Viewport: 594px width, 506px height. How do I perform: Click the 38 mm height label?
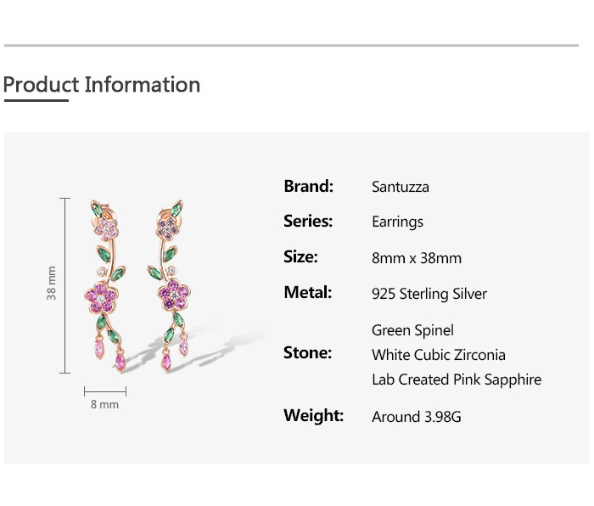point(52,284)
